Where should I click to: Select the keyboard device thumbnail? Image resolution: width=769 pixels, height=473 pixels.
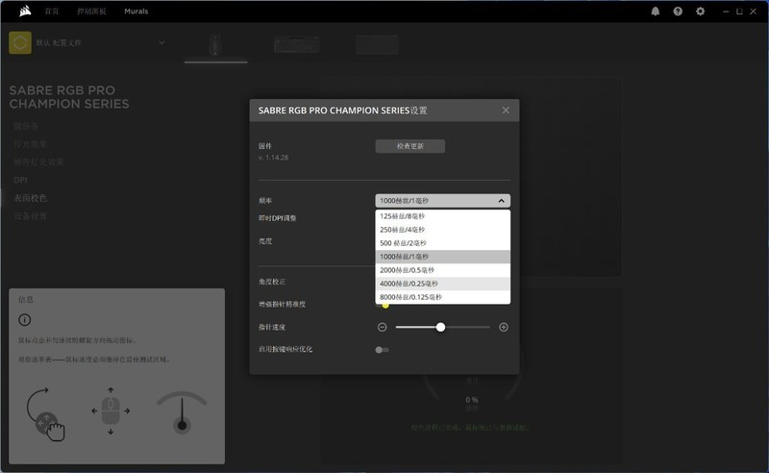pyautogui.click(x=297, y=44)
